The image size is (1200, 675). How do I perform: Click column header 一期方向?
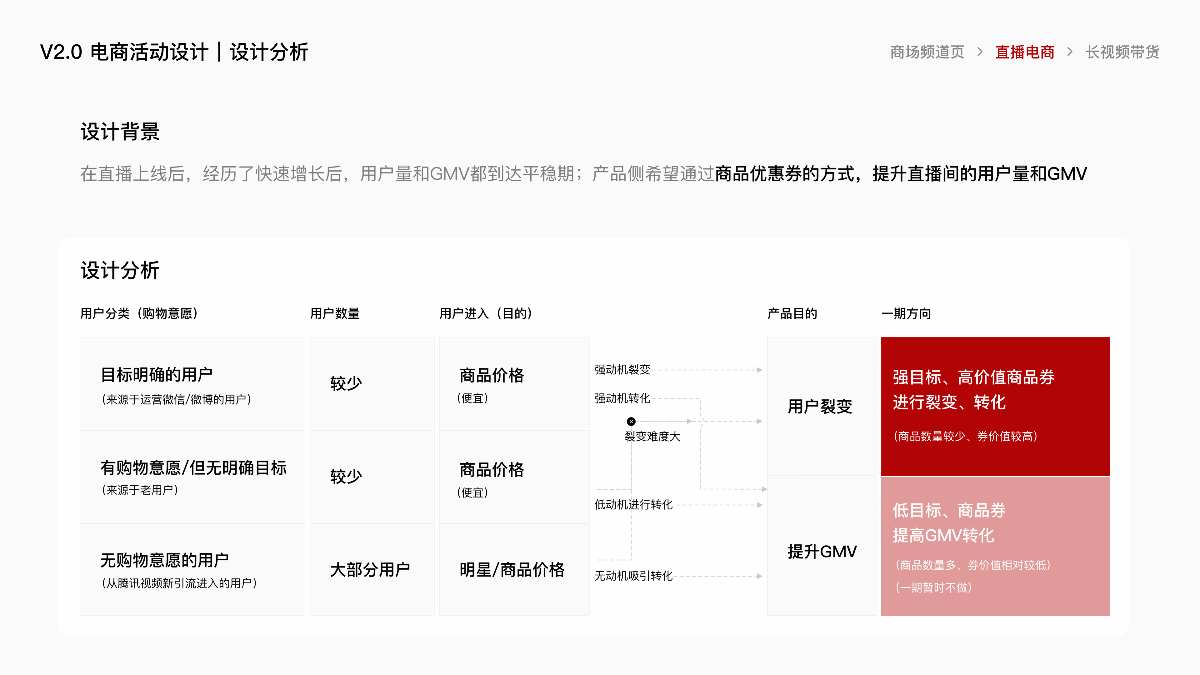pyautogui.click(x=906, y=313)
